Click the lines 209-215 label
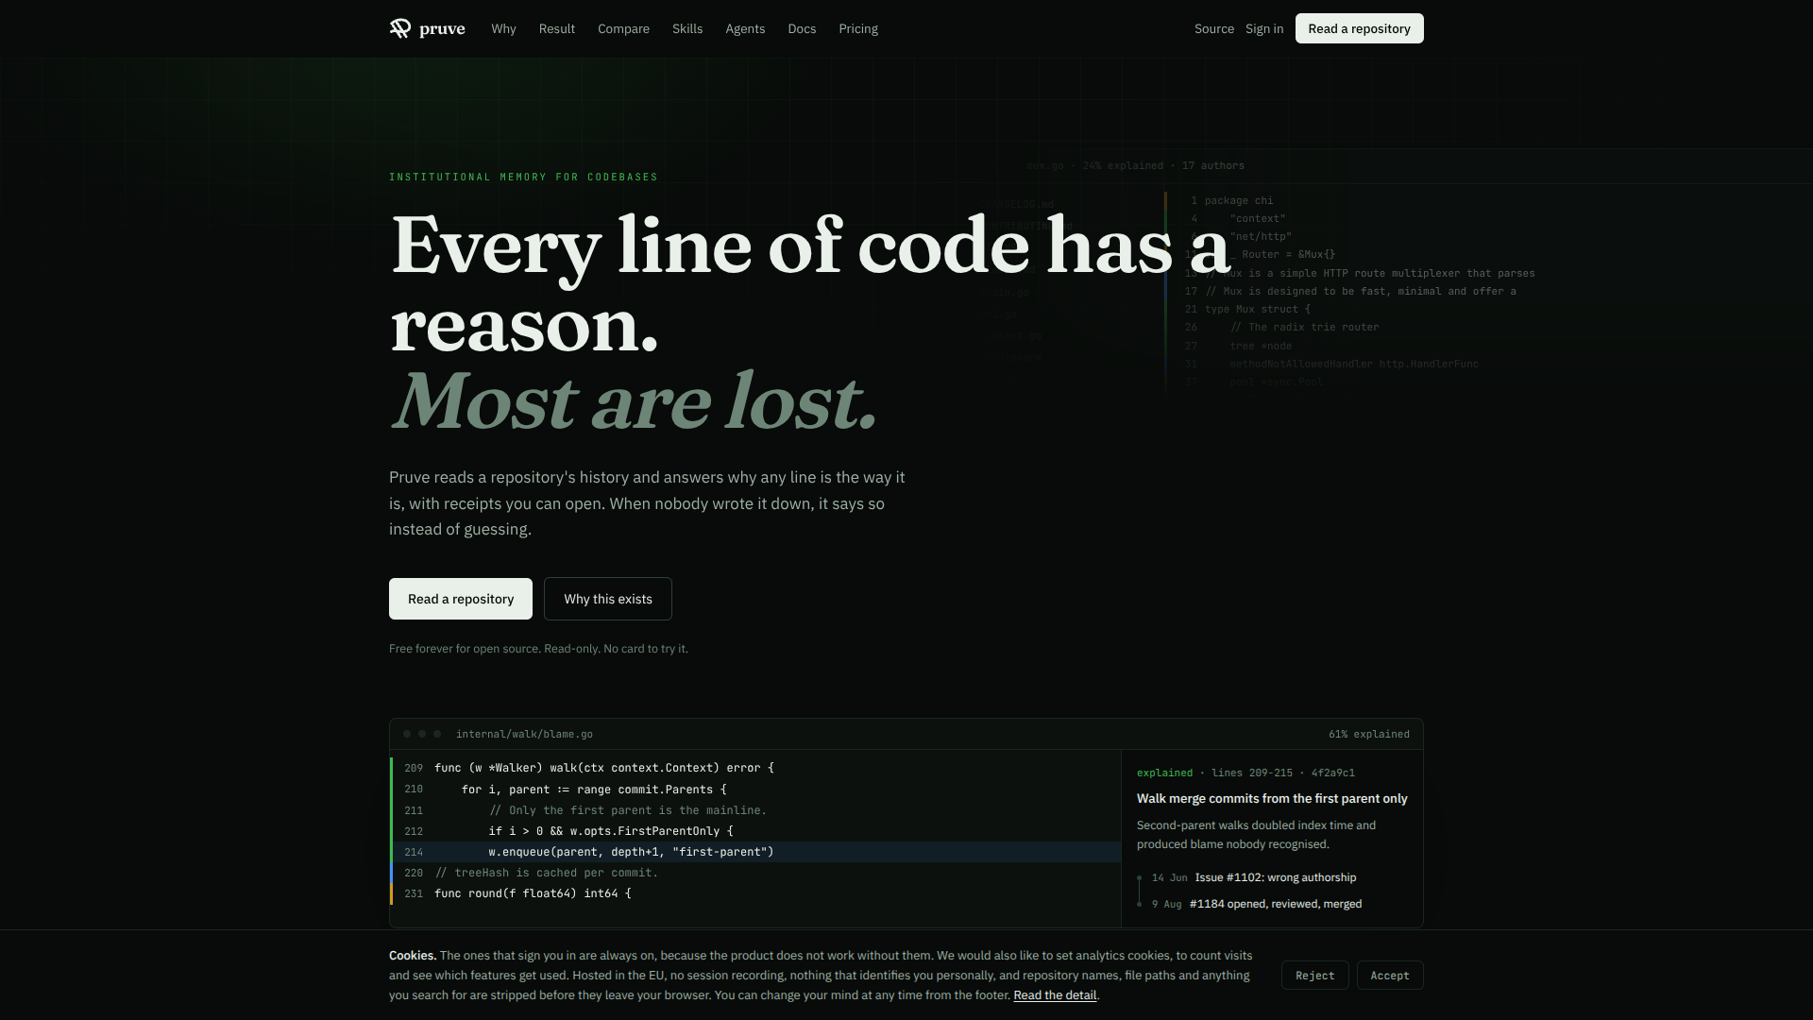Image resolution: width=1813 pixels, height=1020 pixels. click(1252, 773)
